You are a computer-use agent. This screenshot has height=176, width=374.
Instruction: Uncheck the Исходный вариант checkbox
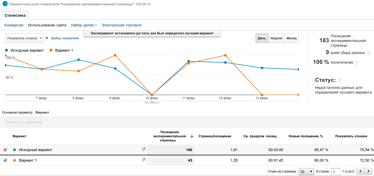pyautogui.click(x=5, y=150)
